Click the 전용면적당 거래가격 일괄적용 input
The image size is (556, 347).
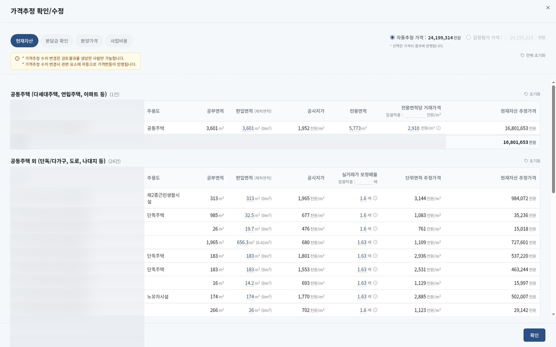(414, 115)
